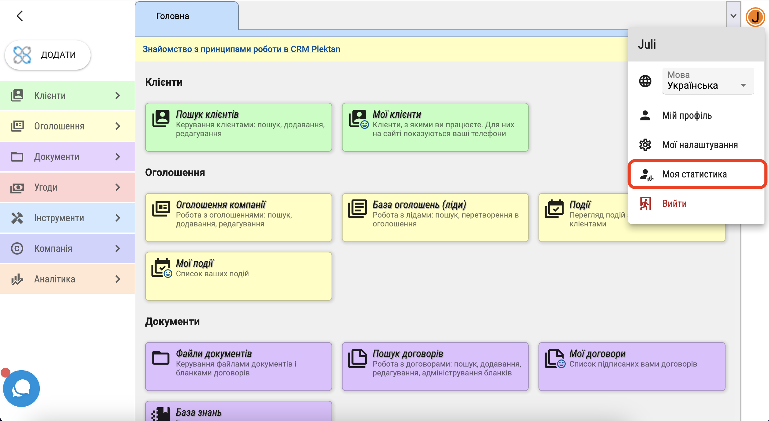This screenshot has height=421, width=769.
Task: Click the Файли документів folder icon
Action: coord(161,358)
